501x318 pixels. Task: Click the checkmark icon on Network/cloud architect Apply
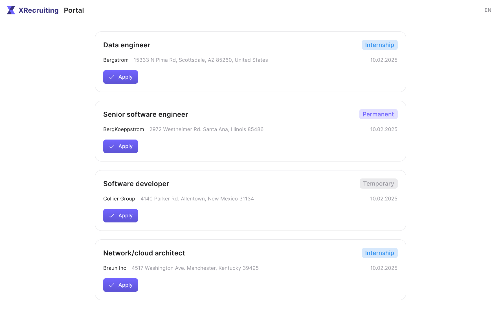click(112, 285)
